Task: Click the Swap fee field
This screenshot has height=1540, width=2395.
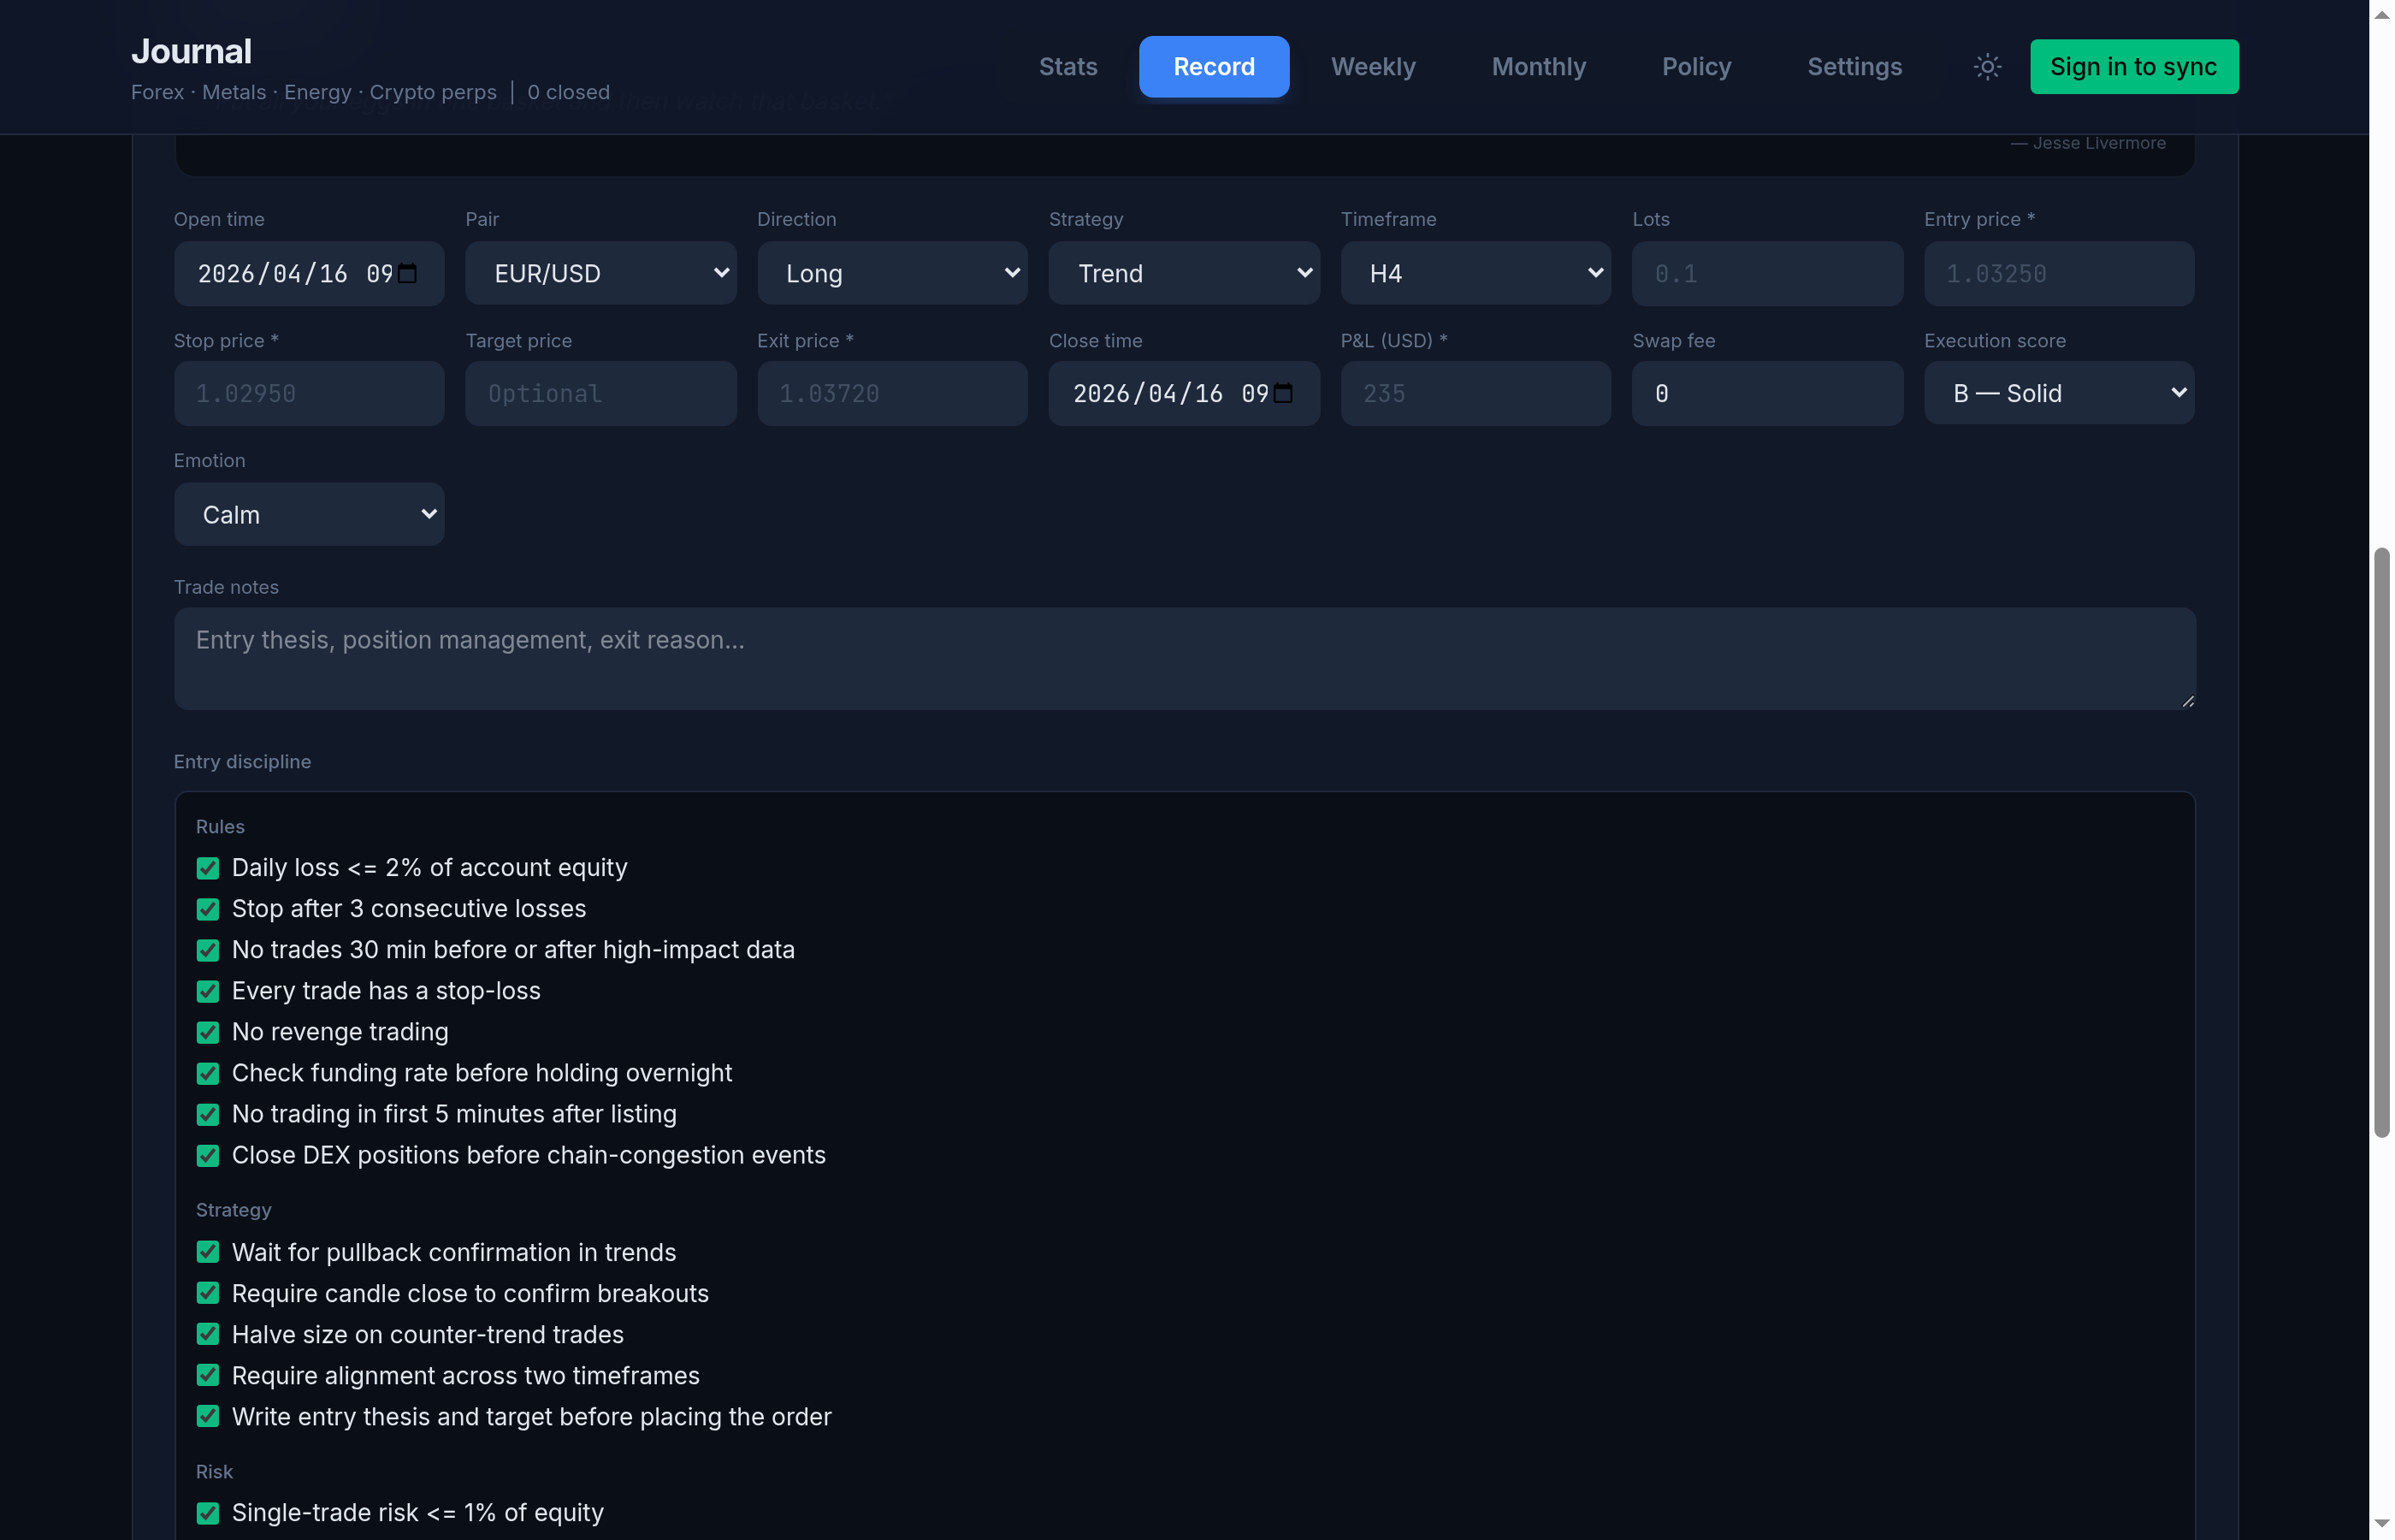Action: pyautogui.click(x=1766, y=393)
